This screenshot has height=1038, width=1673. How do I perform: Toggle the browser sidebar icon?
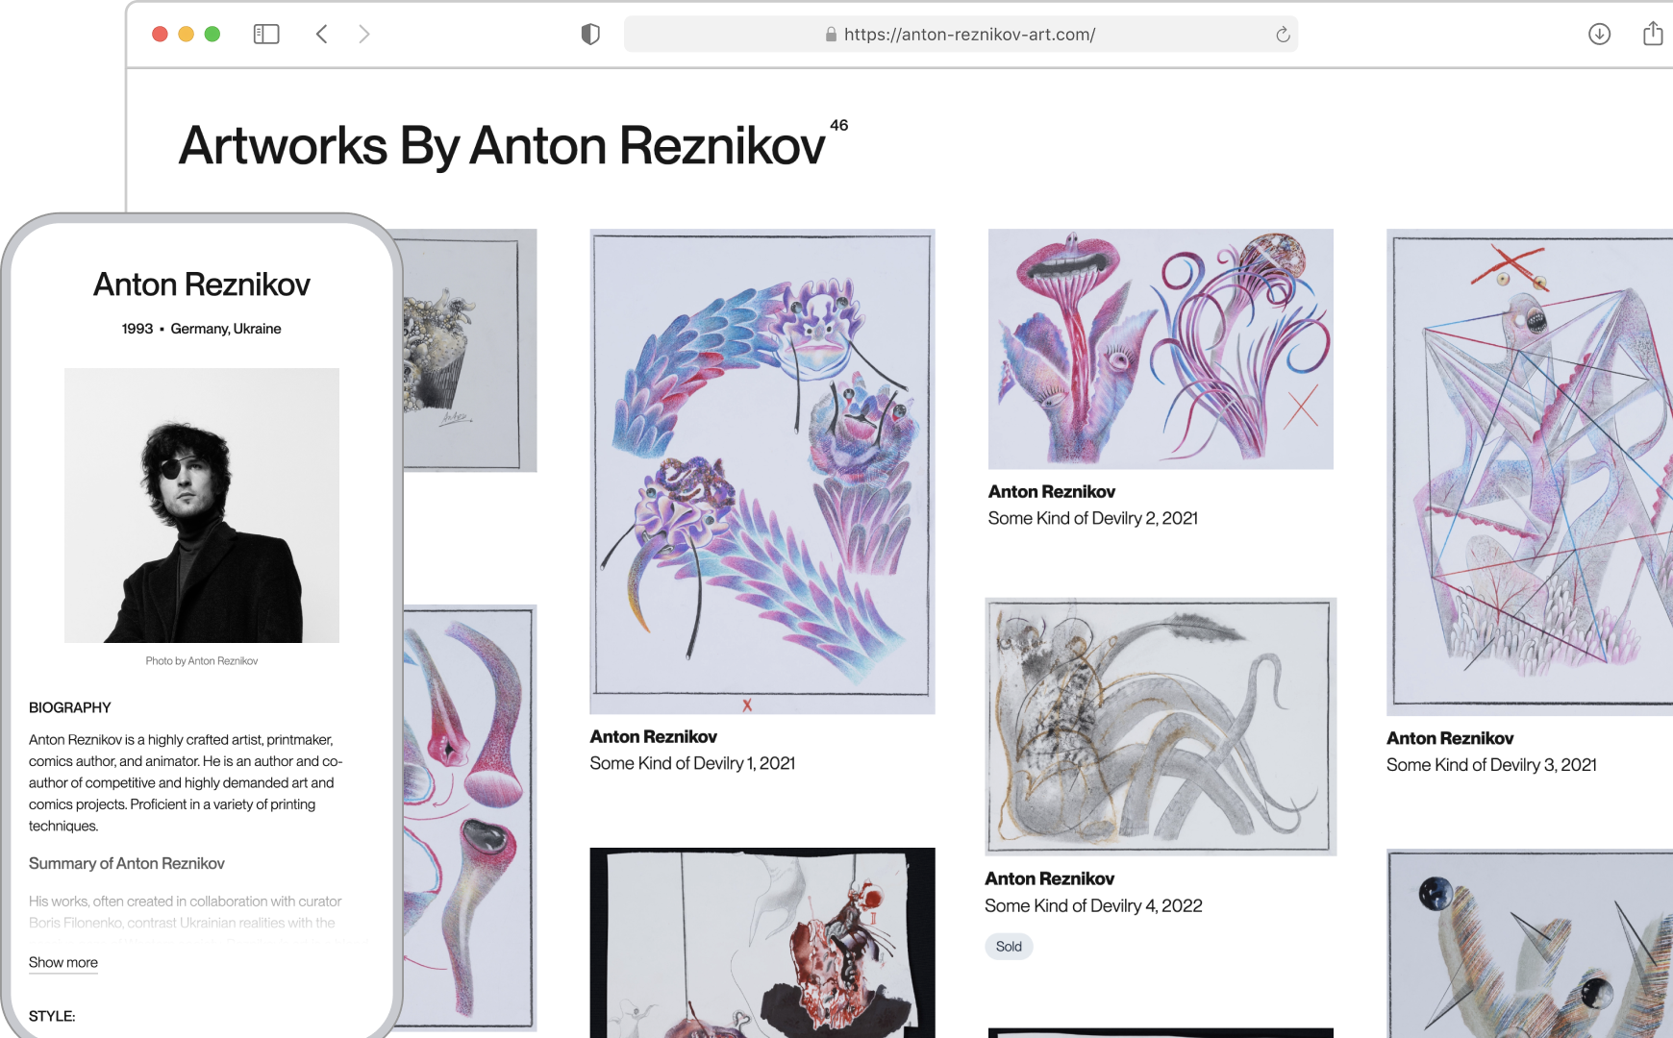click(x=266, y=35)
